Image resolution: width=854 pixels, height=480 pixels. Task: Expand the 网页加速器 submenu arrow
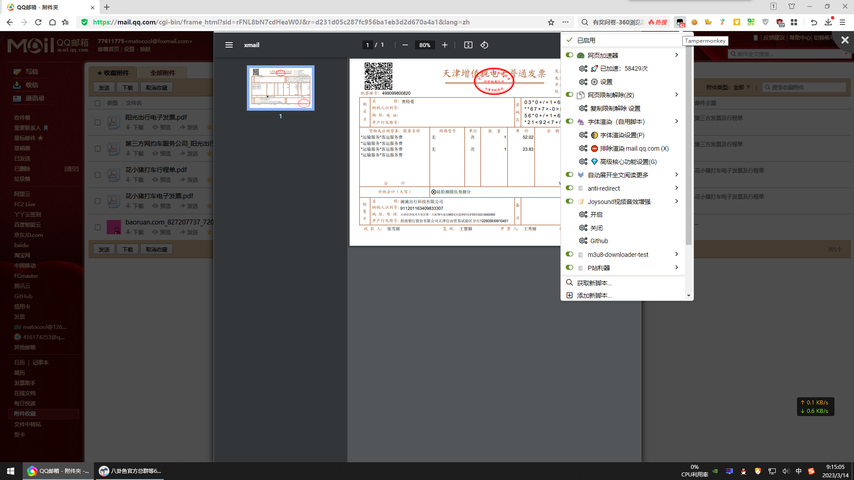(677, 55)
